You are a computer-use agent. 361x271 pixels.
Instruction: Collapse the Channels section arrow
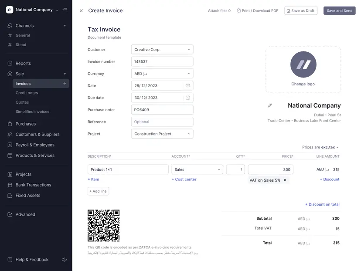tap(65, 26)
